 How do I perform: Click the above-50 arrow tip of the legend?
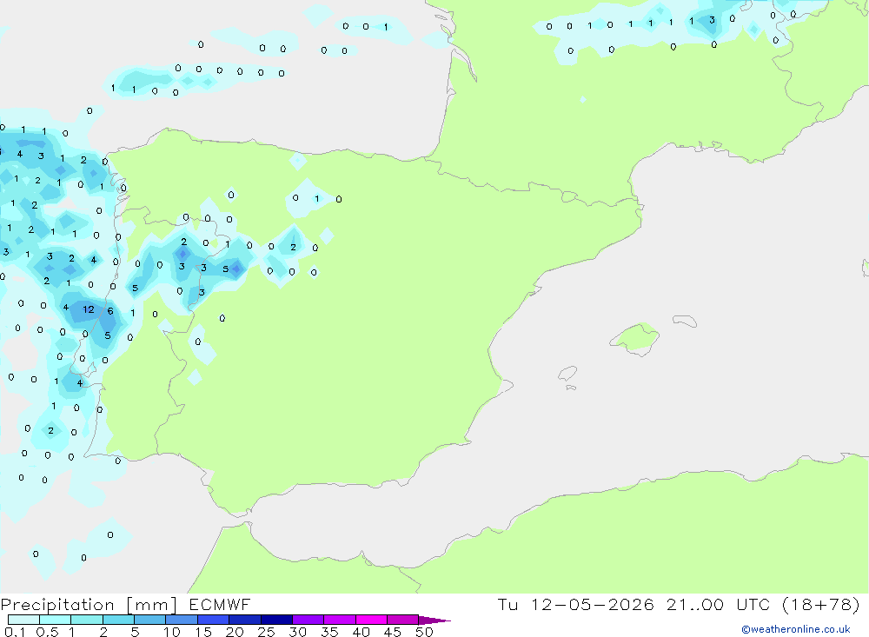[x=434, y=620]
